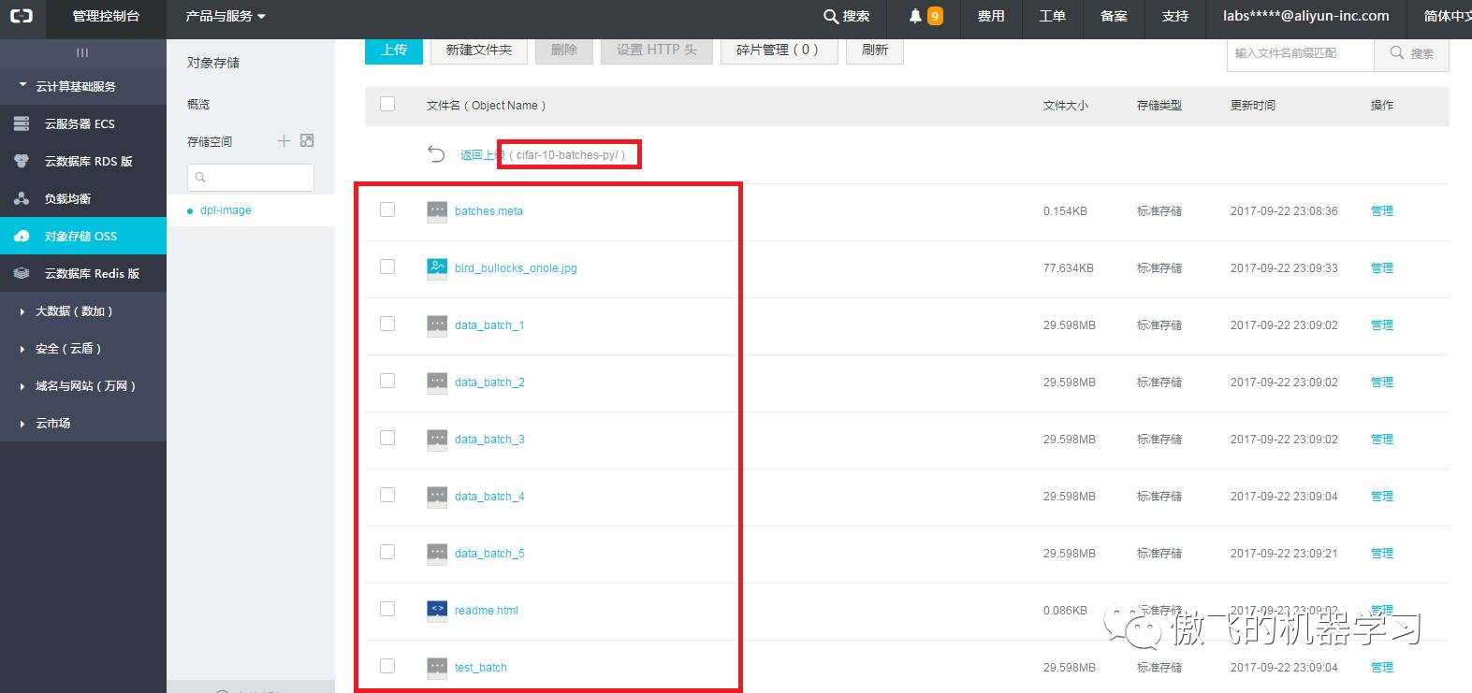Open the 工单 menu
This screenshot has height=693, width=1472.
pyautogui.click(x=1053, y=16)
